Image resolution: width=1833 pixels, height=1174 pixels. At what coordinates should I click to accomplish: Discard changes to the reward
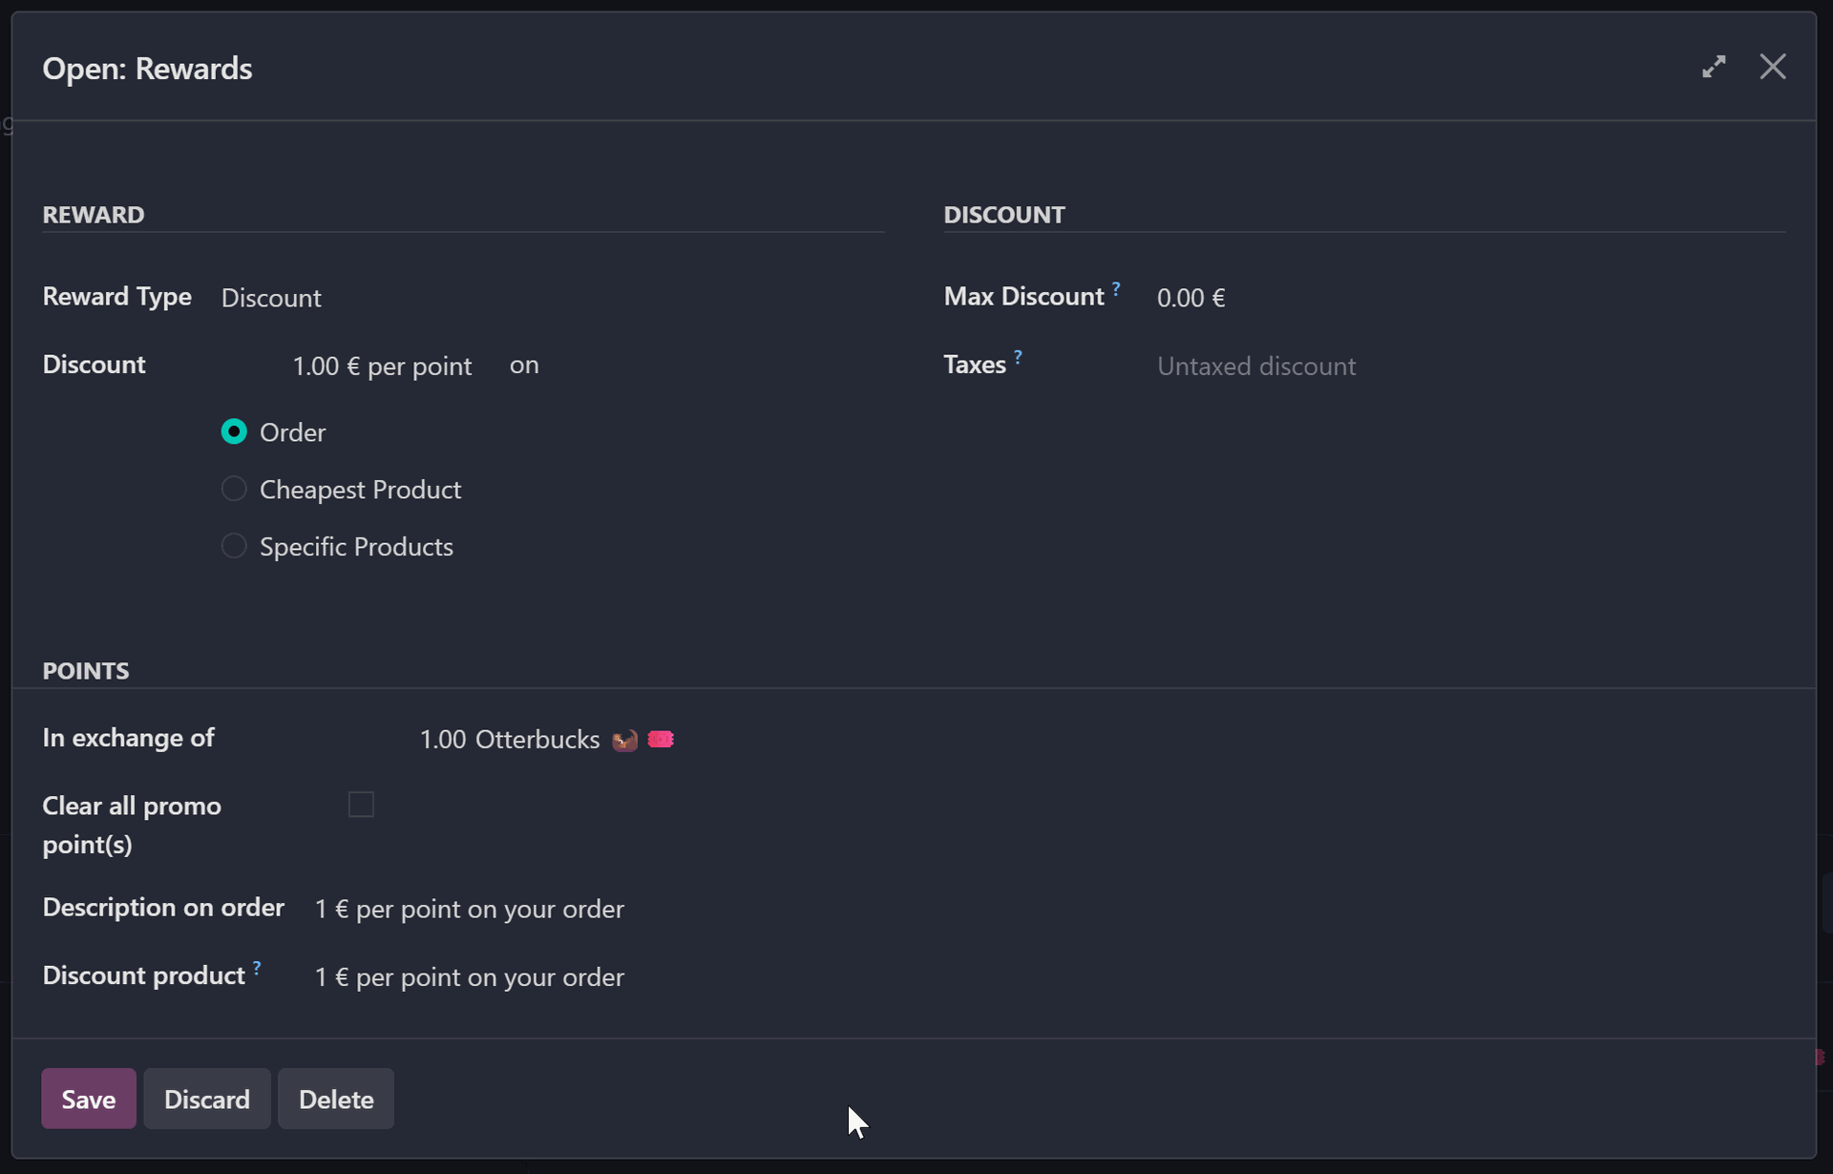206,1099
